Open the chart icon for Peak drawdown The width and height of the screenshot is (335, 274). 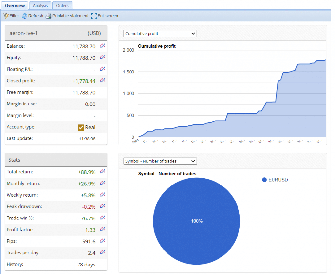coord(102,206)
